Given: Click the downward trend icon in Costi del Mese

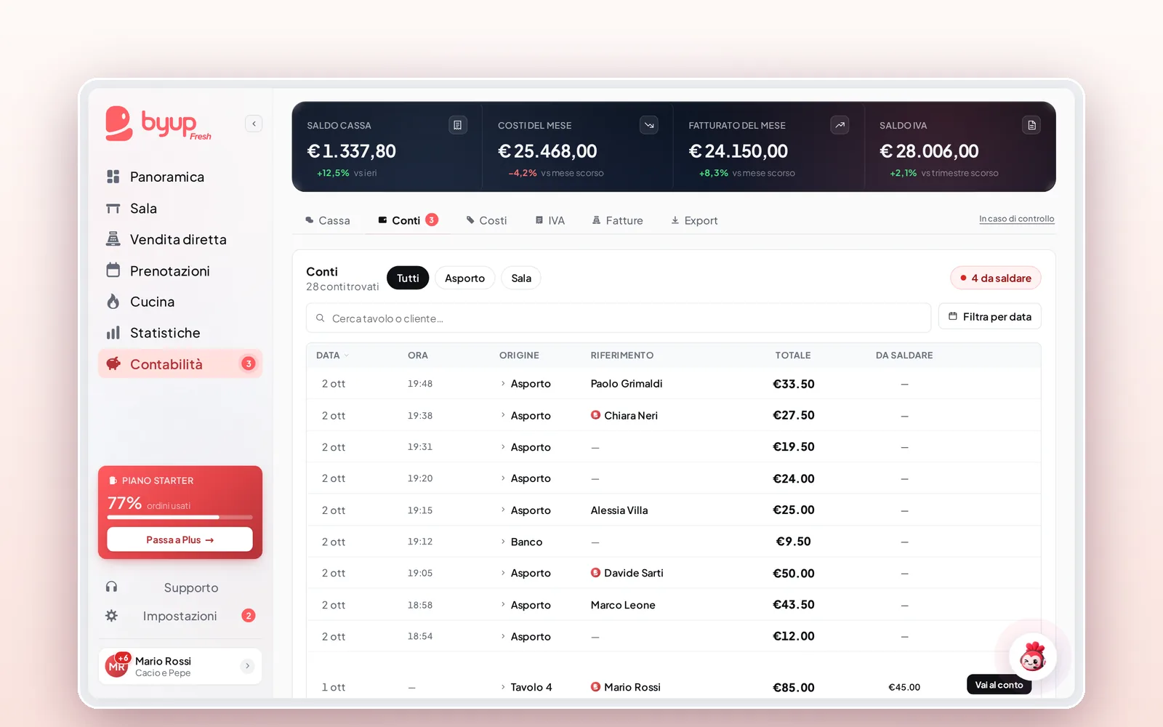Looking at the screenshot, I should pos(649,125).
